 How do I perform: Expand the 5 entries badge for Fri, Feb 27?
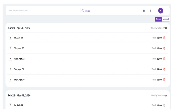coord(10,105)
